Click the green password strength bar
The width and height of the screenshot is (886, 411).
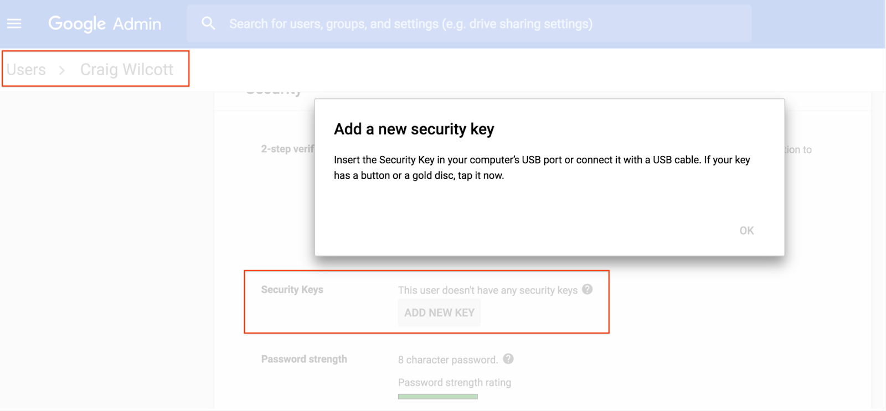point(437,396)
